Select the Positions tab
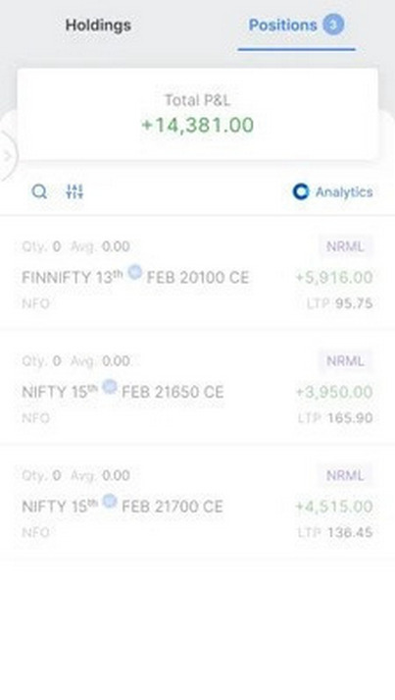The image size is (395, 700). click(296, 26)
